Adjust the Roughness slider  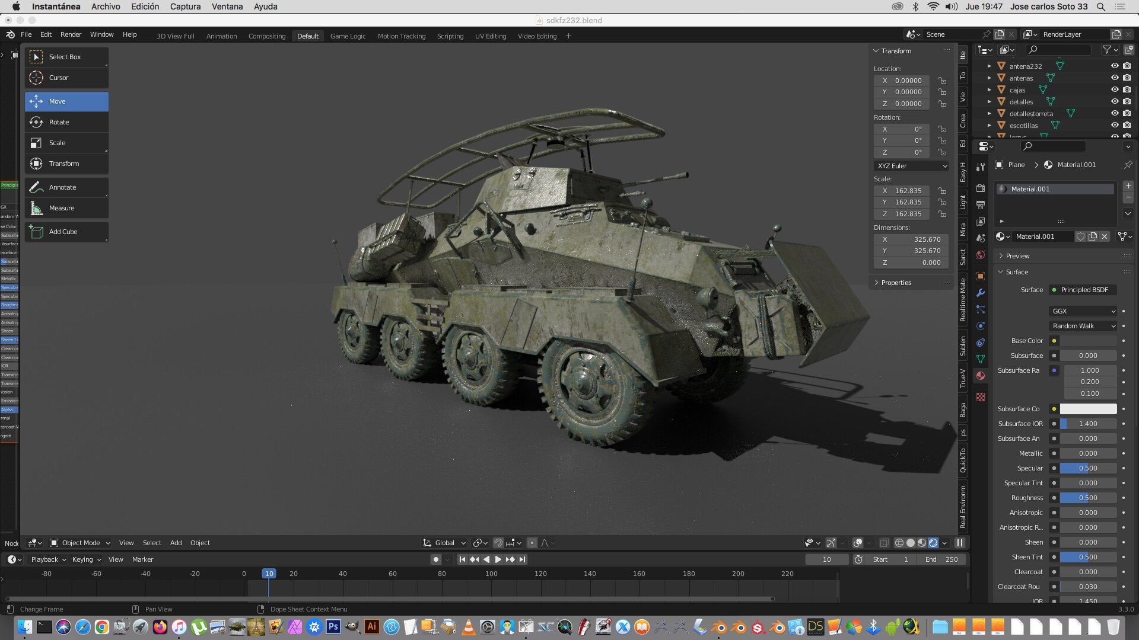point(1089,498)
